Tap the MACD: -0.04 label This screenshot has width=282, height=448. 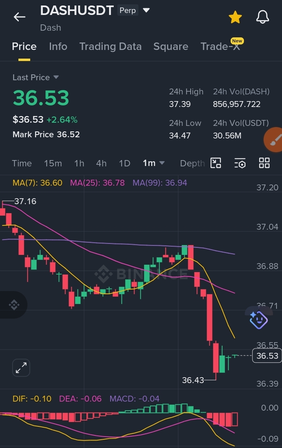point(135,398)
